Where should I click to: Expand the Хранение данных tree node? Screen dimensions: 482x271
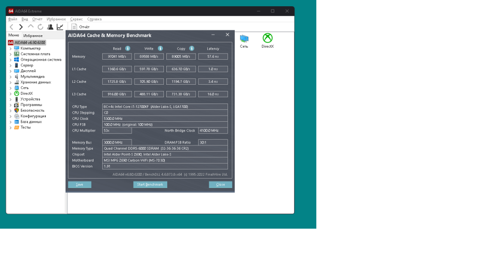point(11,82)
